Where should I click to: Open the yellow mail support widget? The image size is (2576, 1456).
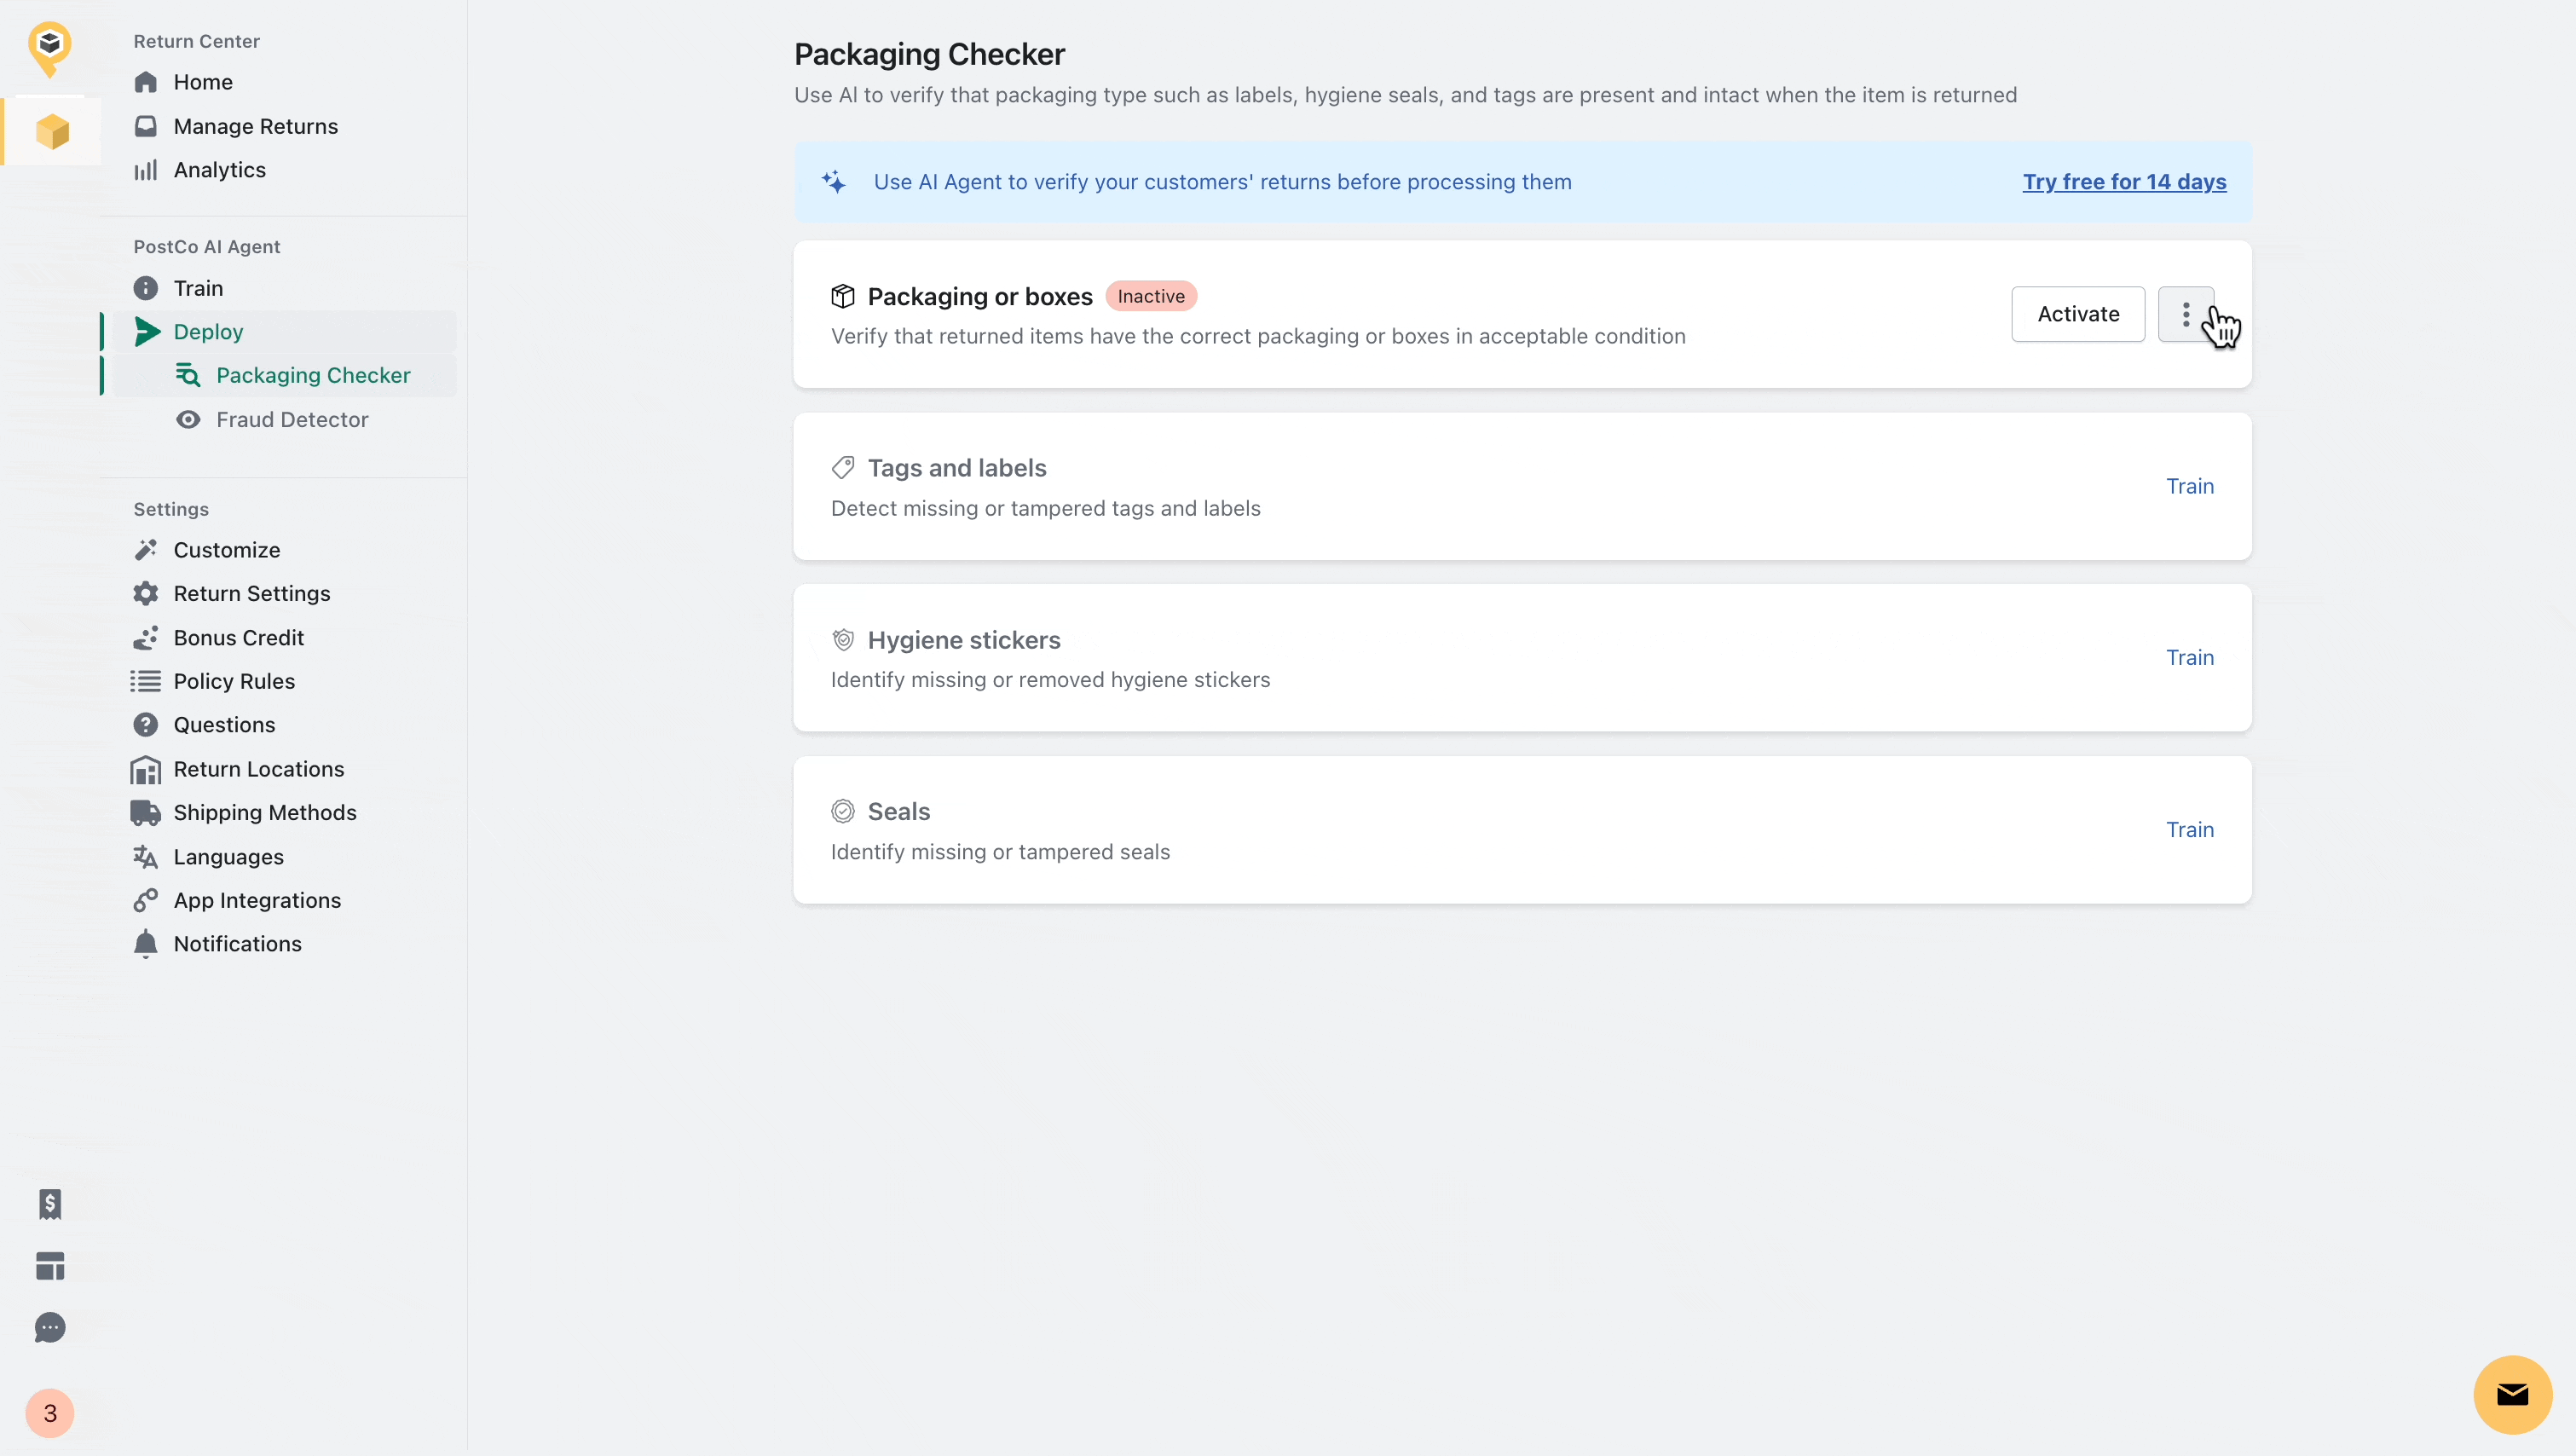click(x=2513, y=1394)
